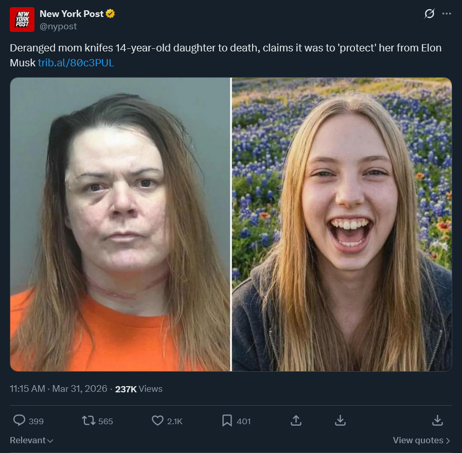The height and width of the screenshot is (453, 462).
Task: Click the New York Post display name
Action: coord(72,13)
